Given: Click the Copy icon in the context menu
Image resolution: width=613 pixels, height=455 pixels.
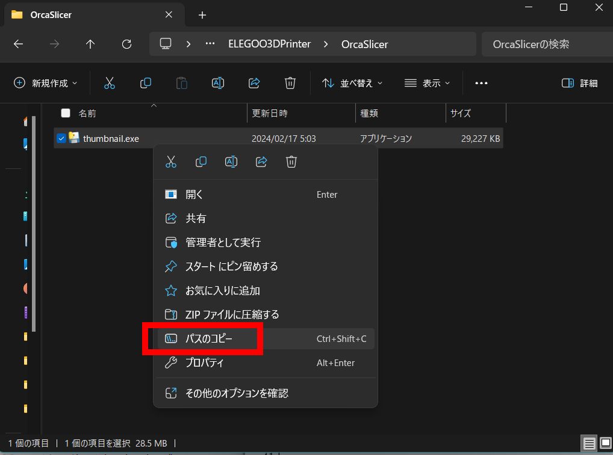Looking at the screenshot, I should point(201,162).
